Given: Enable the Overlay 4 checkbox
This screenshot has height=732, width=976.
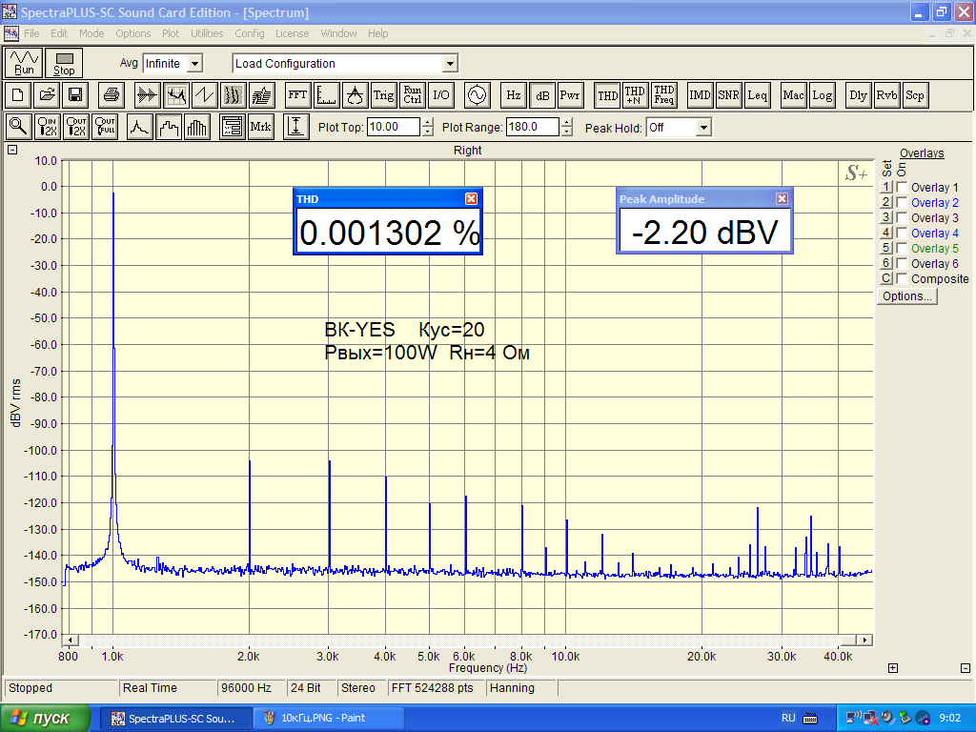Looking at the screenshot, I should 902,233.
